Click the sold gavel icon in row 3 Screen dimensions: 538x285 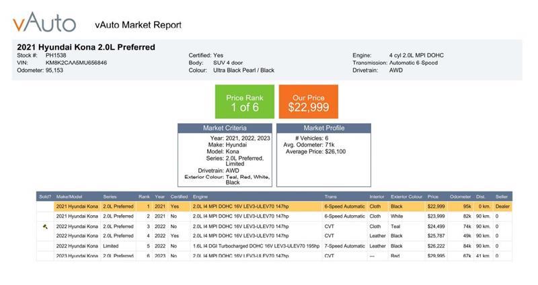(45, 227)
